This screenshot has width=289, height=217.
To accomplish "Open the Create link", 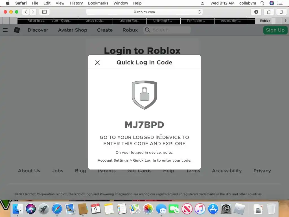I will (105, 30).
